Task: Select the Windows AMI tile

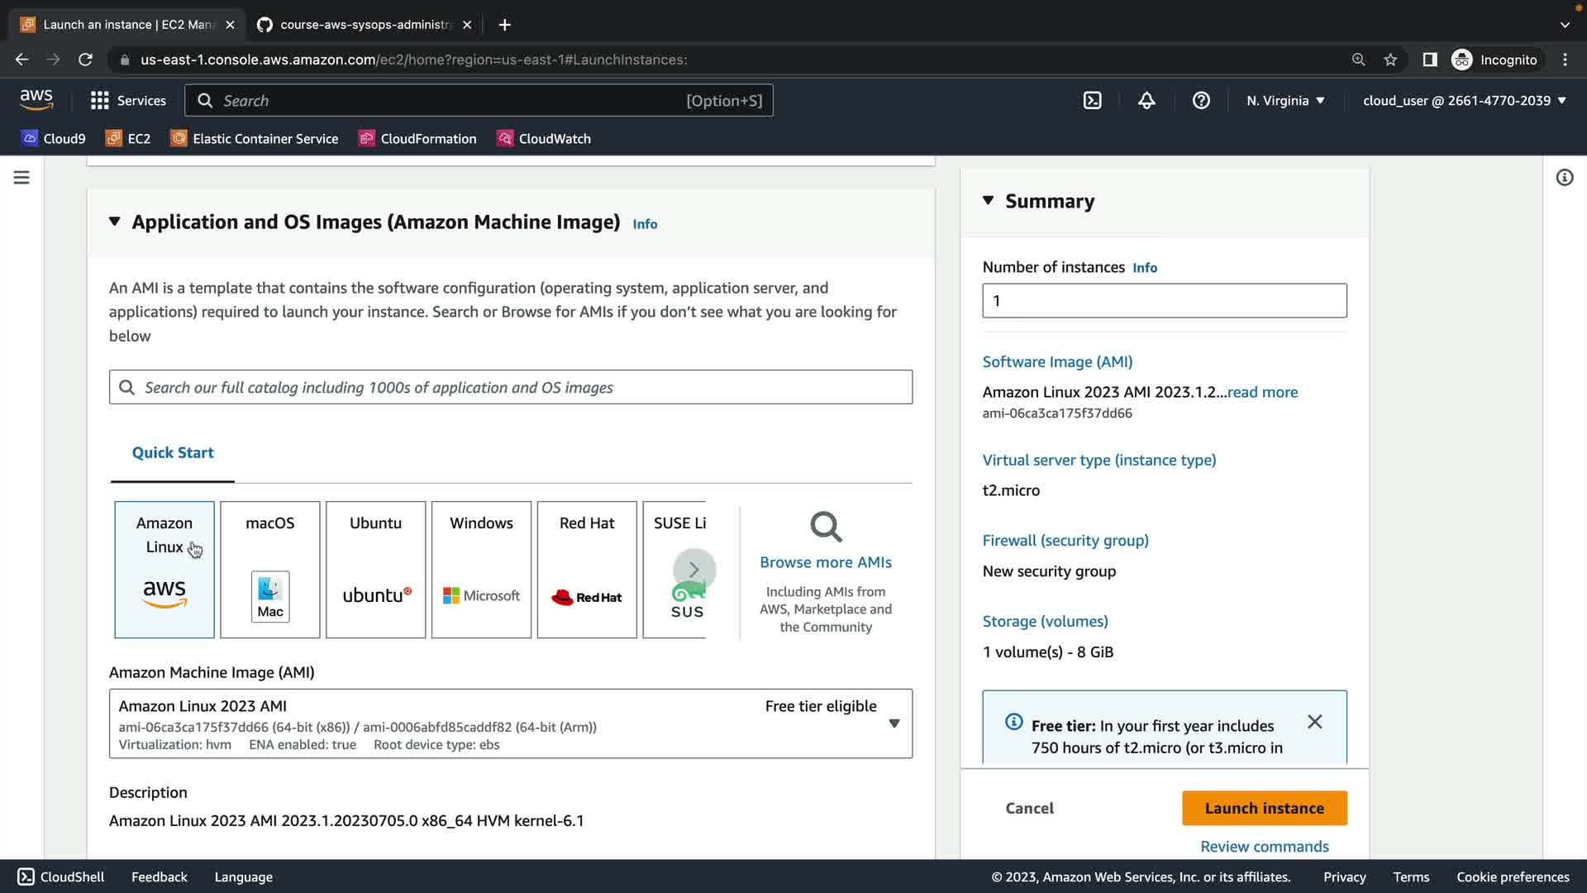Action: [x=481, y=569]
